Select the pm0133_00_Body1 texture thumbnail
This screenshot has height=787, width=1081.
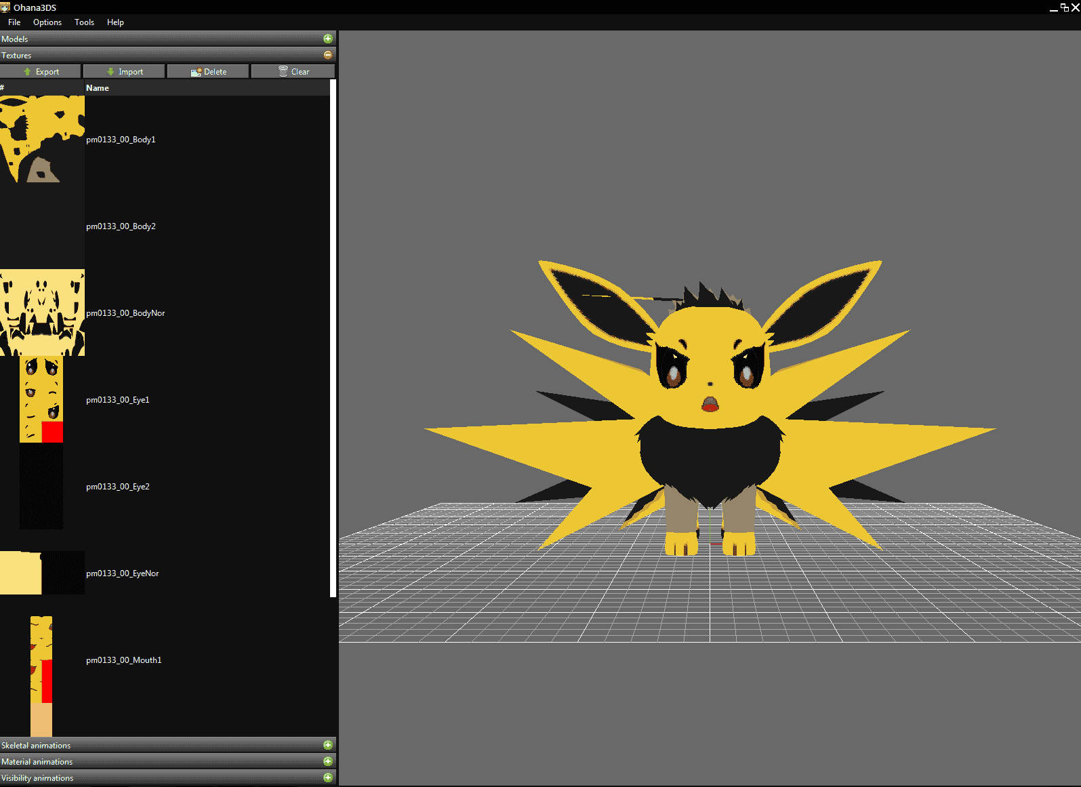tap(42, 139)
